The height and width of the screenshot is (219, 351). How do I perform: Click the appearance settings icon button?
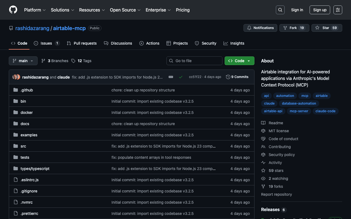[338, 10]
